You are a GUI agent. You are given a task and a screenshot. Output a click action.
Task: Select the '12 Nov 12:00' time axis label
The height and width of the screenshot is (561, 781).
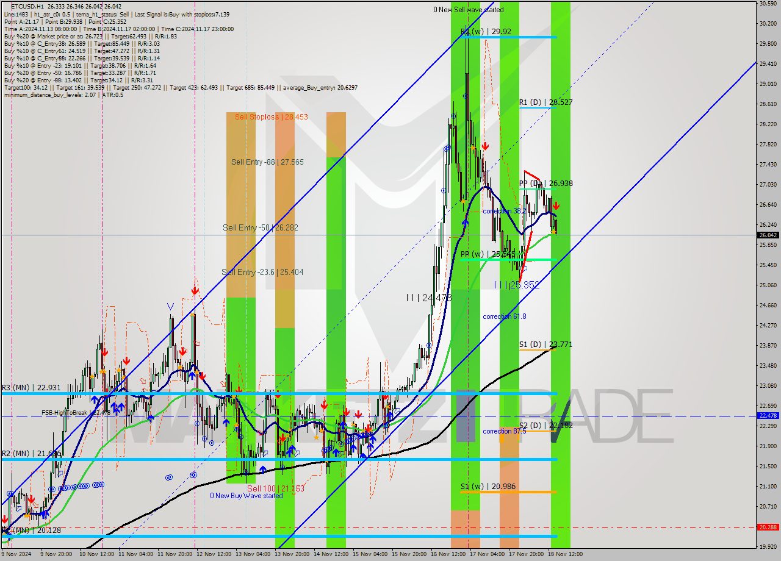214,554
